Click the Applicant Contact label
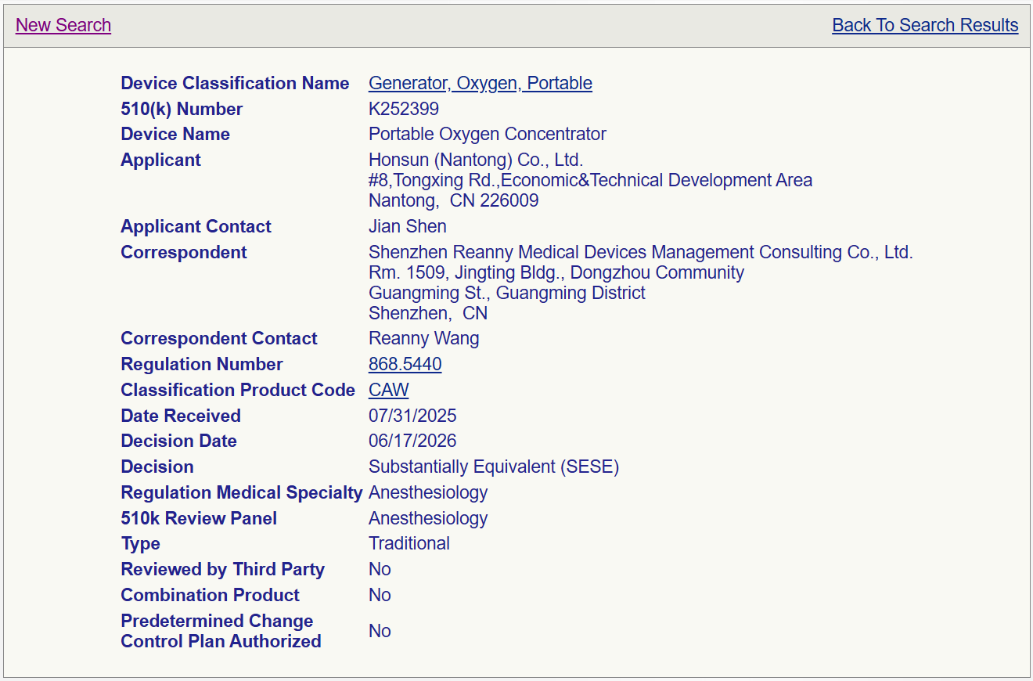Image resolution: width=1033 pixels, height=681 pixels. point(196,226)
